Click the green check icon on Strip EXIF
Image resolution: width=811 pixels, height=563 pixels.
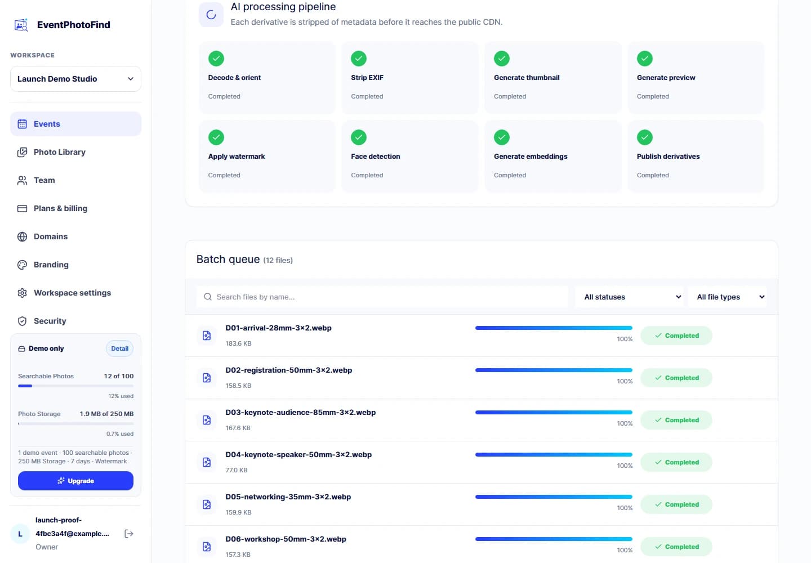(359, 59)
